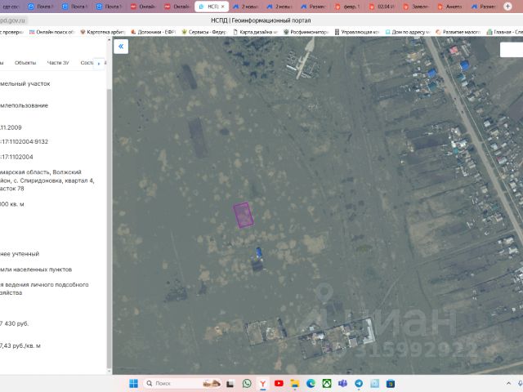This screenshot has width=523, height=392.
Task: Switch to the 'февр. 1' browser tab
Action: (x=347, y=7)
